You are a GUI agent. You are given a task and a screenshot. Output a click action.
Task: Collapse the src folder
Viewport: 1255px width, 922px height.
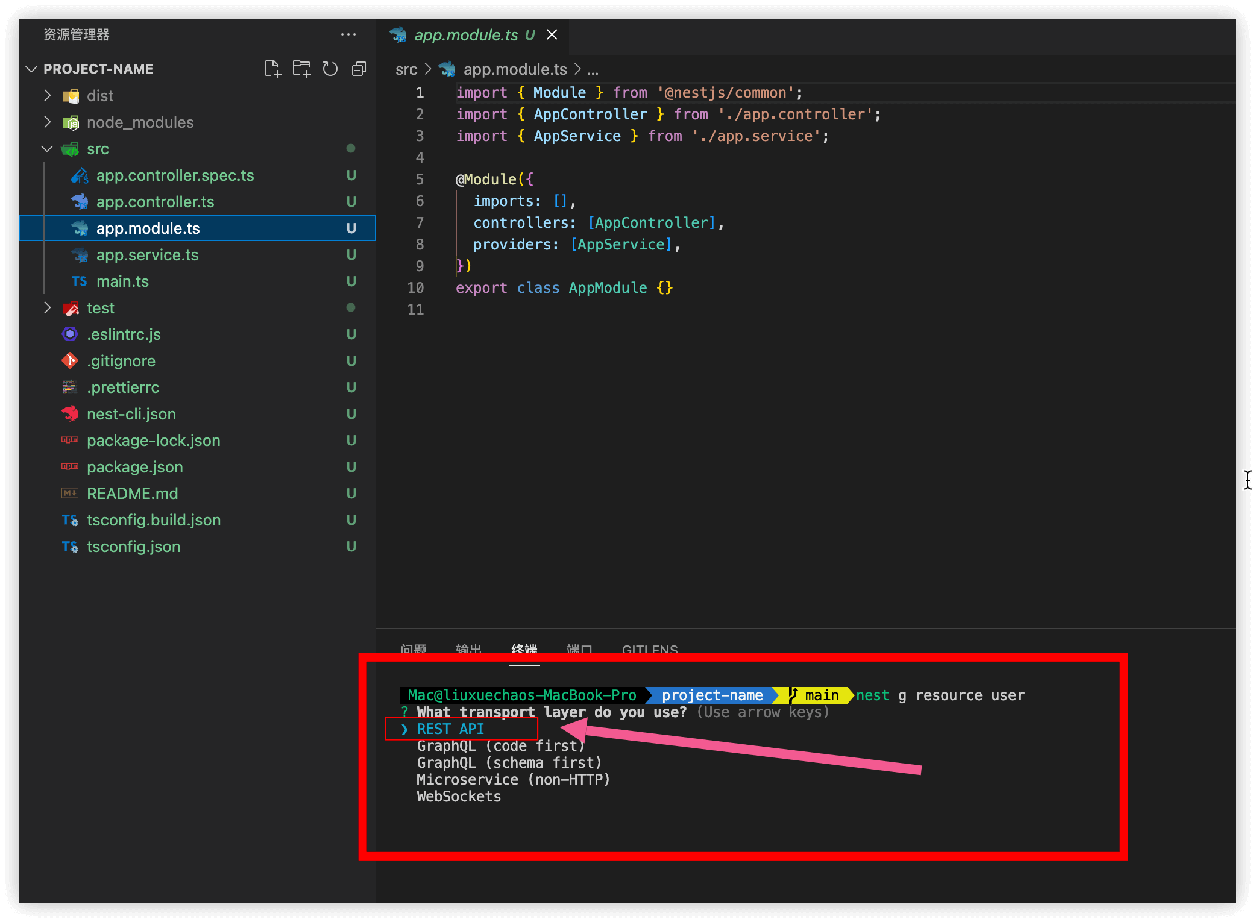(48, 148)
